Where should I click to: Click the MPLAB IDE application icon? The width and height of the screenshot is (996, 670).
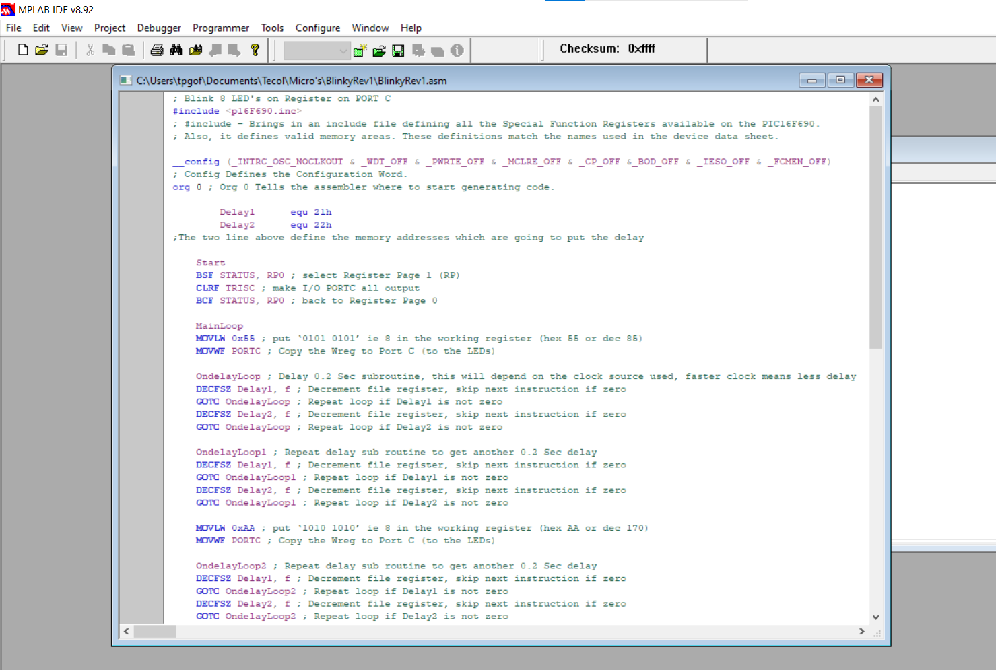[8, 9]
